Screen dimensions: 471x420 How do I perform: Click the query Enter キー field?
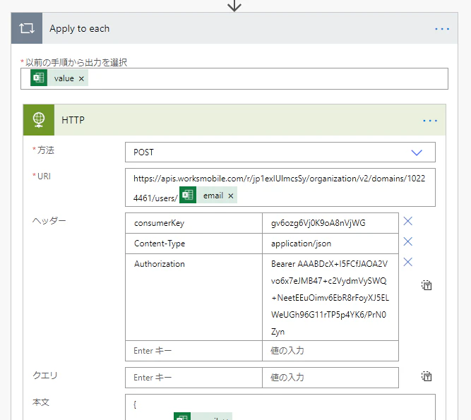click(193, 378)
